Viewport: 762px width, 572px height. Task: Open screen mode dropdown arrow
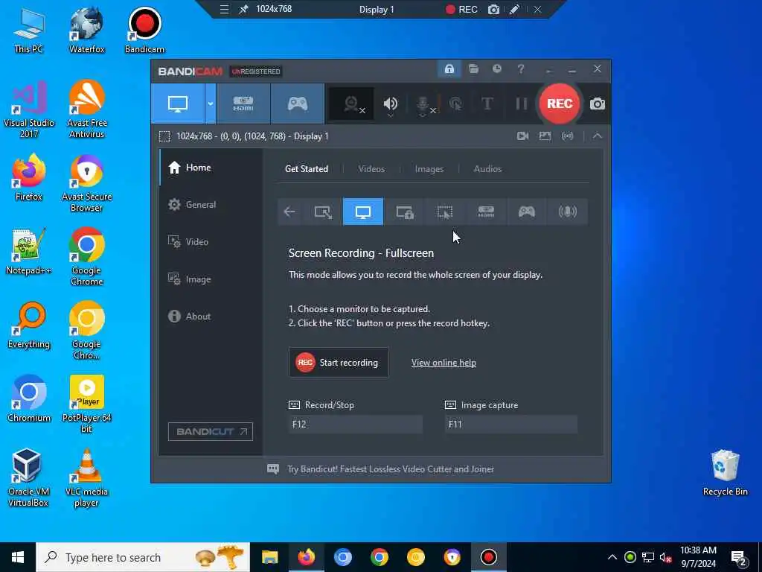coord(211,104)
